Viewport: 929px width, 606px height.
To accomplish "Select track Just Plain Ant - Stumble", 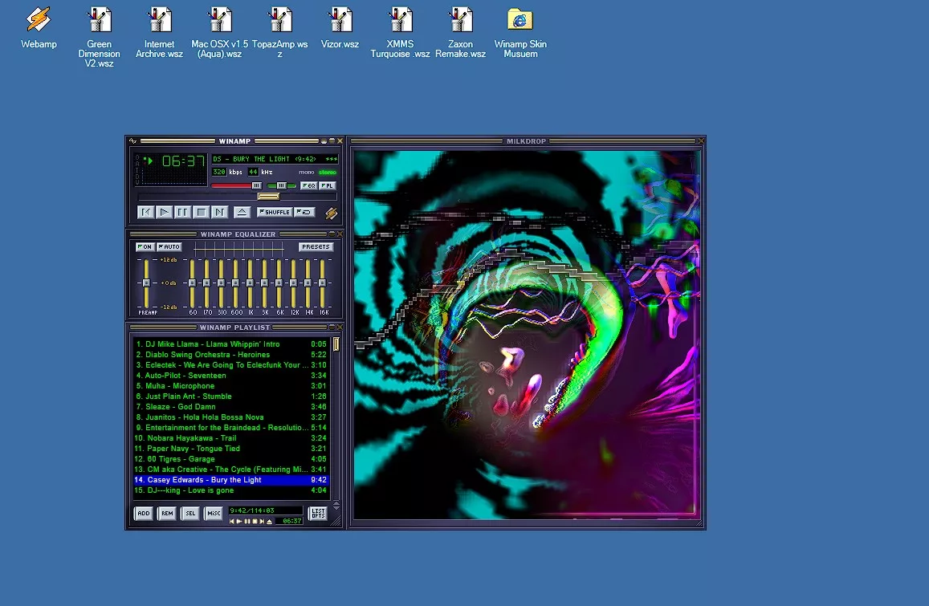I will pos(230,397).
